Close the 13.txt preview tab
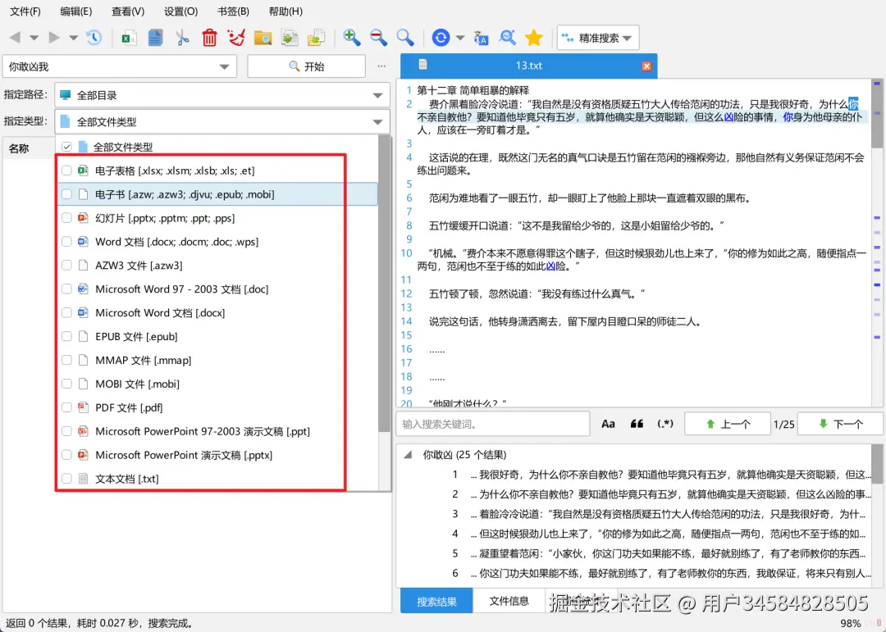Viewport: 886px width, 632px height. [647, 66]
